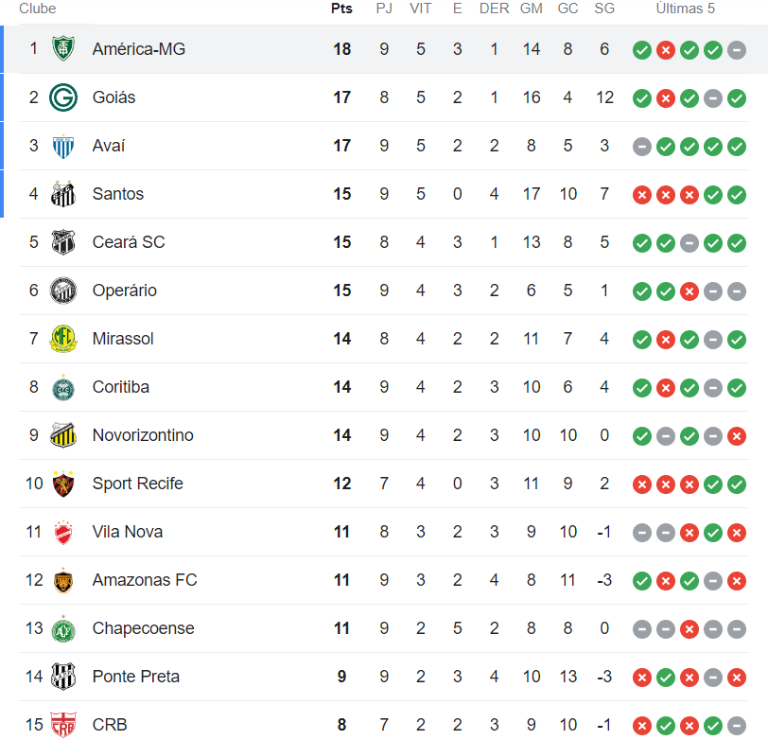The width and height of the screenshot is (768, 740).
Task: Sort table by the Pts column header
Action: pyautogui.click(x=341, y=9)
